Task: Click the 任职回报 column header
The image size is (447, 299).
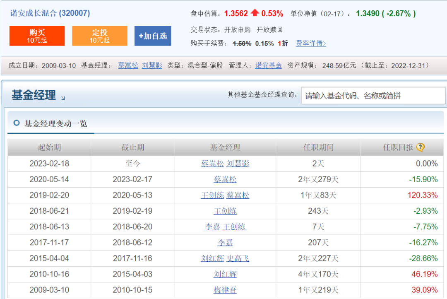Action: click(x=398, y=147)
